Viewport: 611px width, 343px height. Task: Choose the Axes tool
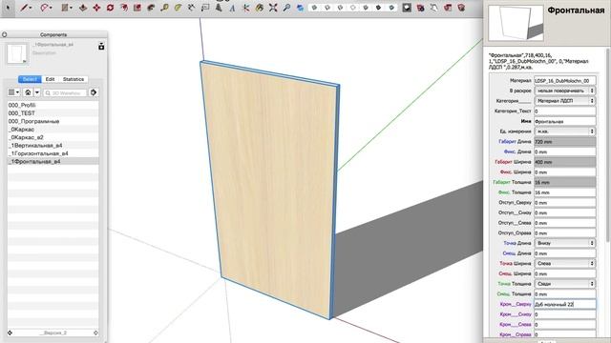tap(245, 8)
